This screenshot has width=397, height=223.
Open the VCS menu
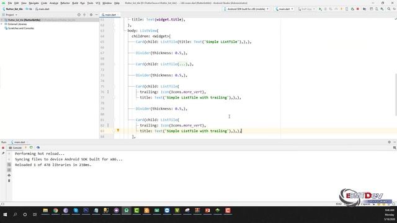(98, 3)
